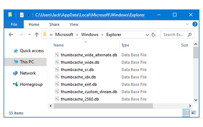Show hidden breadcrumb path chevrons
Image resolution: width=203 pixels, height=127 pixels.
point(51,35)
